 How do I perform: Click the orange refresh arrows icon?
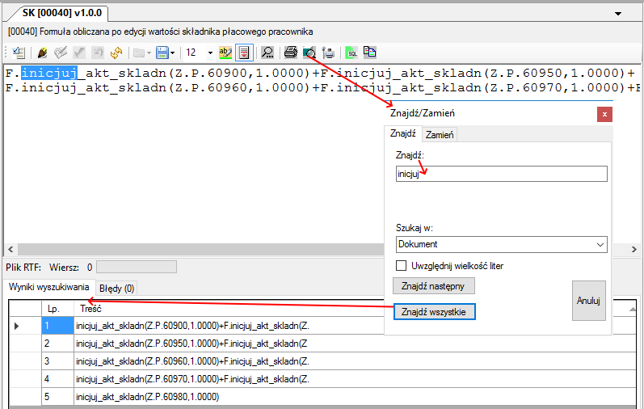tap(116, 53)
